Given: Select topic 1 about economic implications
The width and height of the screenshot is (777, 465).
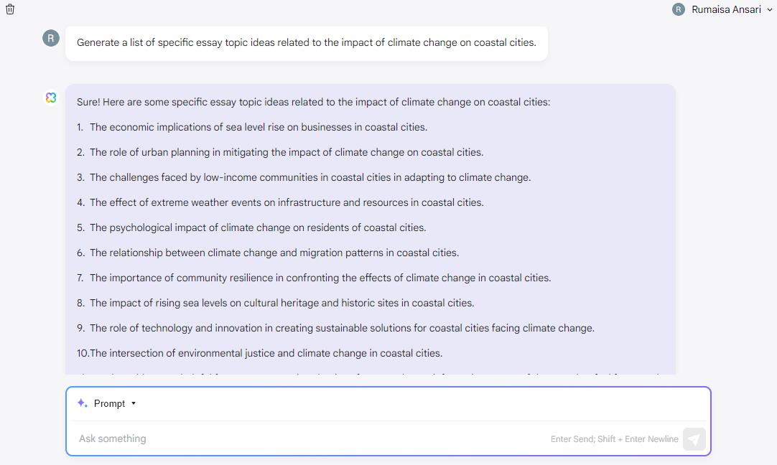Looking at the screenshot, I should coord(258,127).
